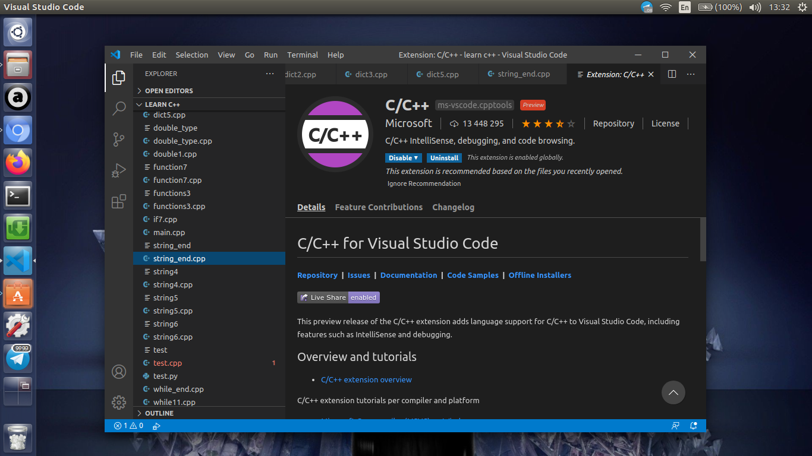The height and width of the screenshot is (456, 812).
Task: Click the scroll-to-top arrow button
Action: click(x=673, y=392)
